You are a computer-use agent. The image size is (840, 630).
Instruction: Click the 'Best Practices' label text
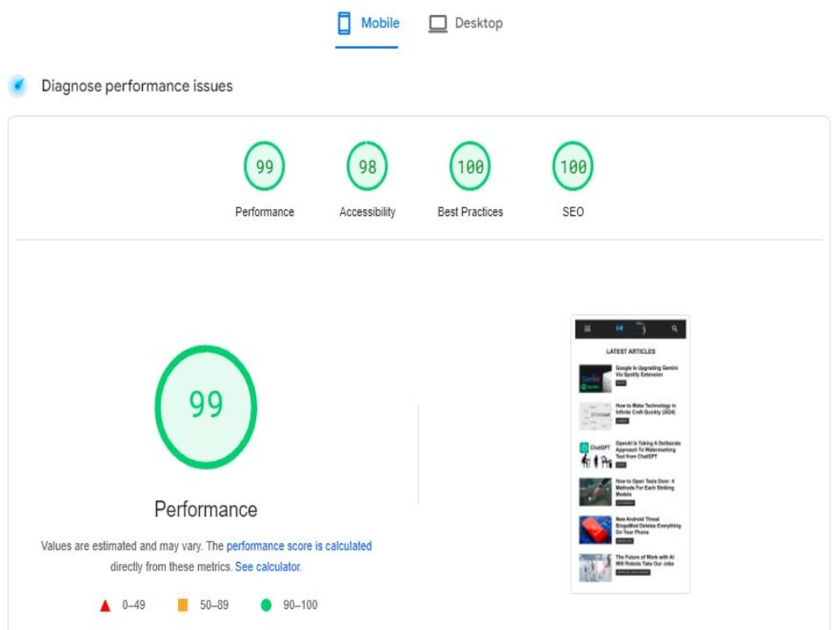pyautogui.click(x=470, y=213)
